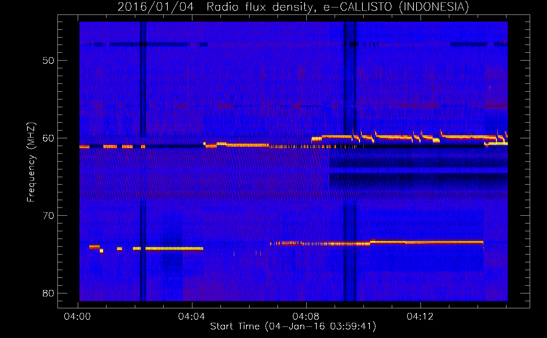Click the plot title '2016/01/04 Radio flux density'
Viewport: 547px width, 338px height.
[x=293, y=7]
